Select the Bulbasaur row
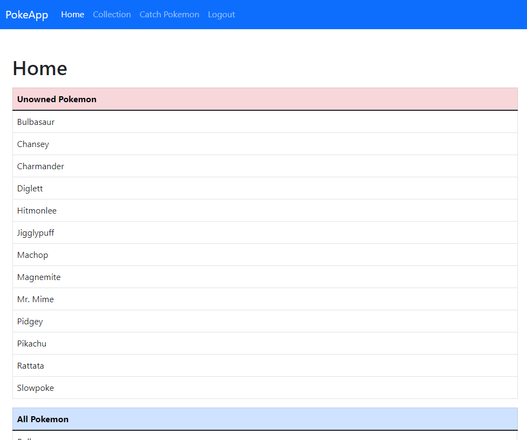Screen dimensions: 527x440 click(x=265, y=122)
